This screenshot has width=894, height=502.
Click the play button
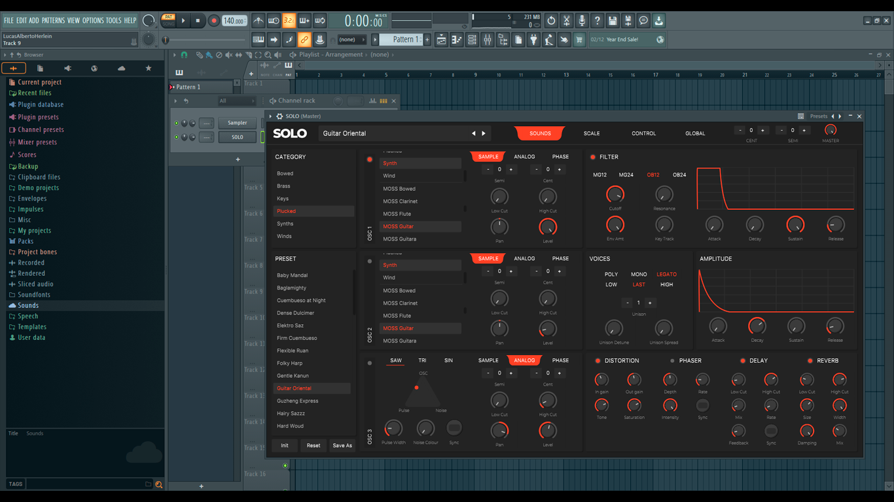pyautogui.click(x=183, y=21)
